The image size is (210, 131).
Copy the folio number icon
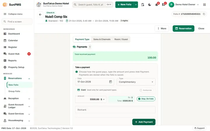point(204,14)
